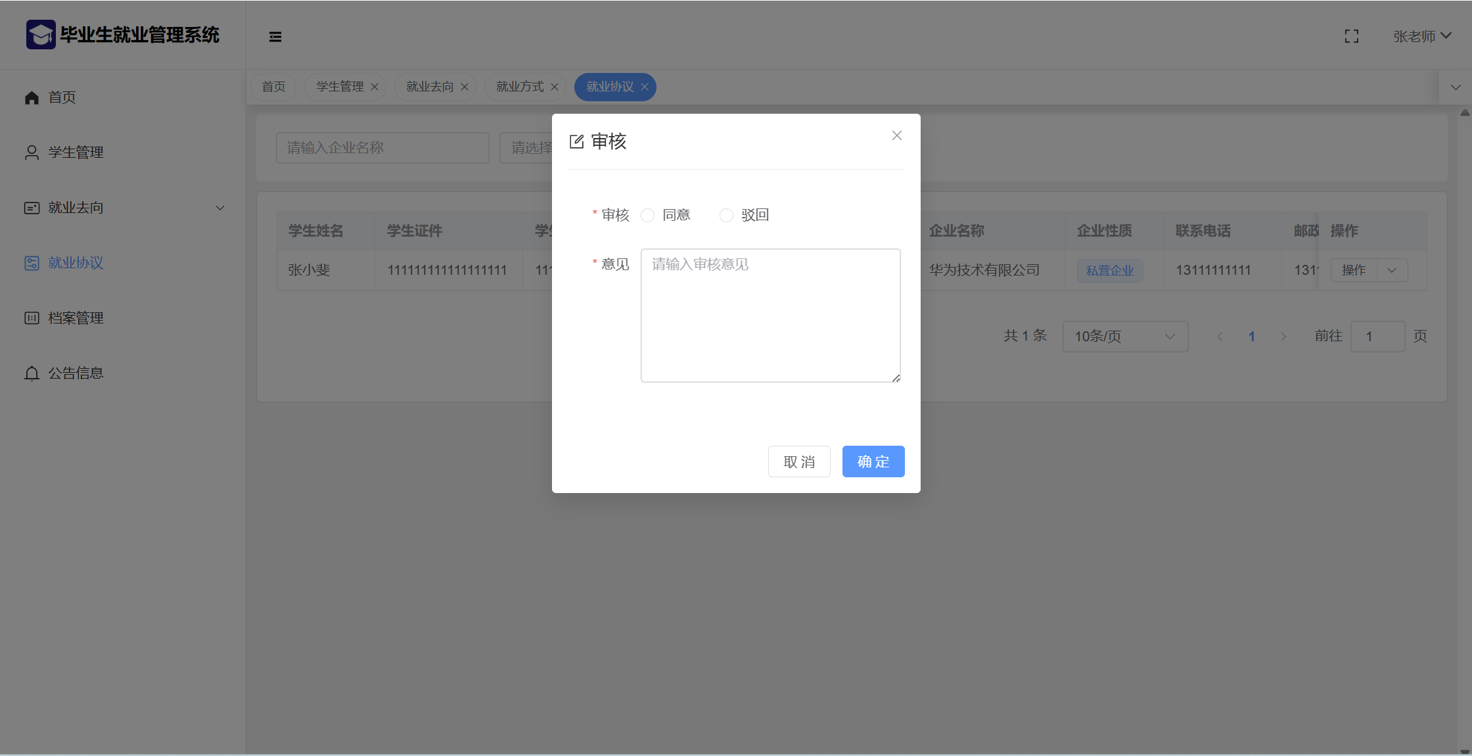This screenshot has width=1472, height=756.
Task: Click into the 审核意见 text area
Action: click(x=770, y=316)
